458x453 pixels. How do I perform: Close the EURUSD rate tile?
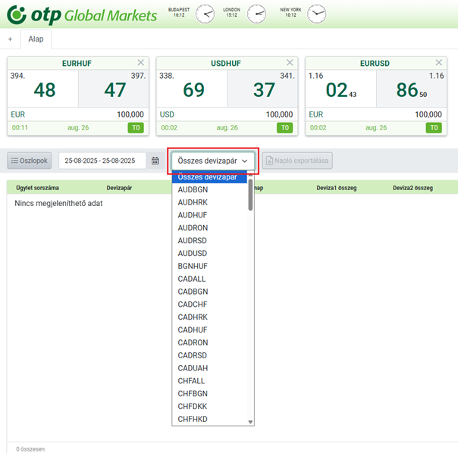click(439, 62)
